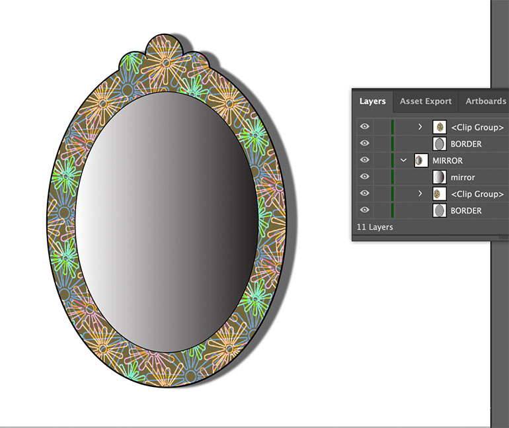This screenshot has height=428, width=509.
Task: Click the MIRROR layer thumbnail icon
Action: [x=420, y=160]
